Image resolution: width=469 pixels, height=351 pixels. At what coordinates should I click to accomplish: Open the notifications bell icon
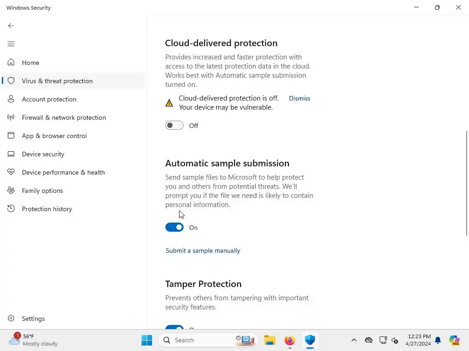[x=438, y=340]
